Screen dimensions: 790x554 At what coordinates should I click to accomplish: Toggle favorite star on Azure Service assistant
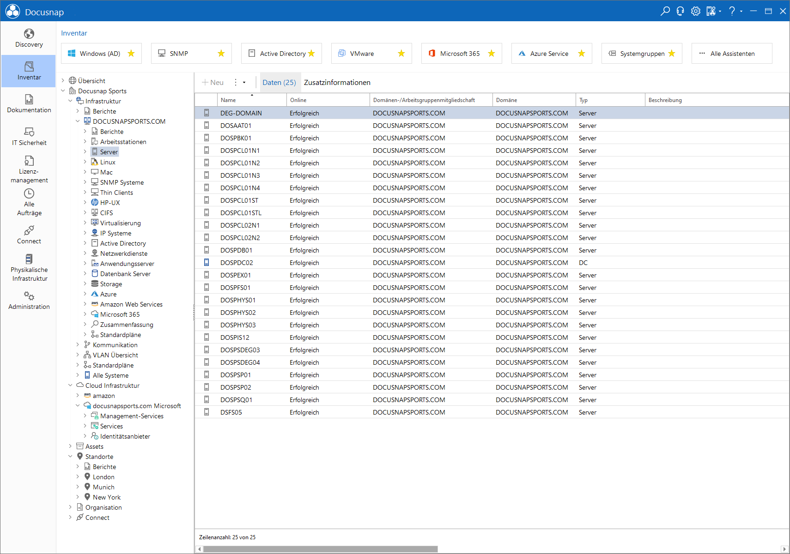click(x=582, y=54)
